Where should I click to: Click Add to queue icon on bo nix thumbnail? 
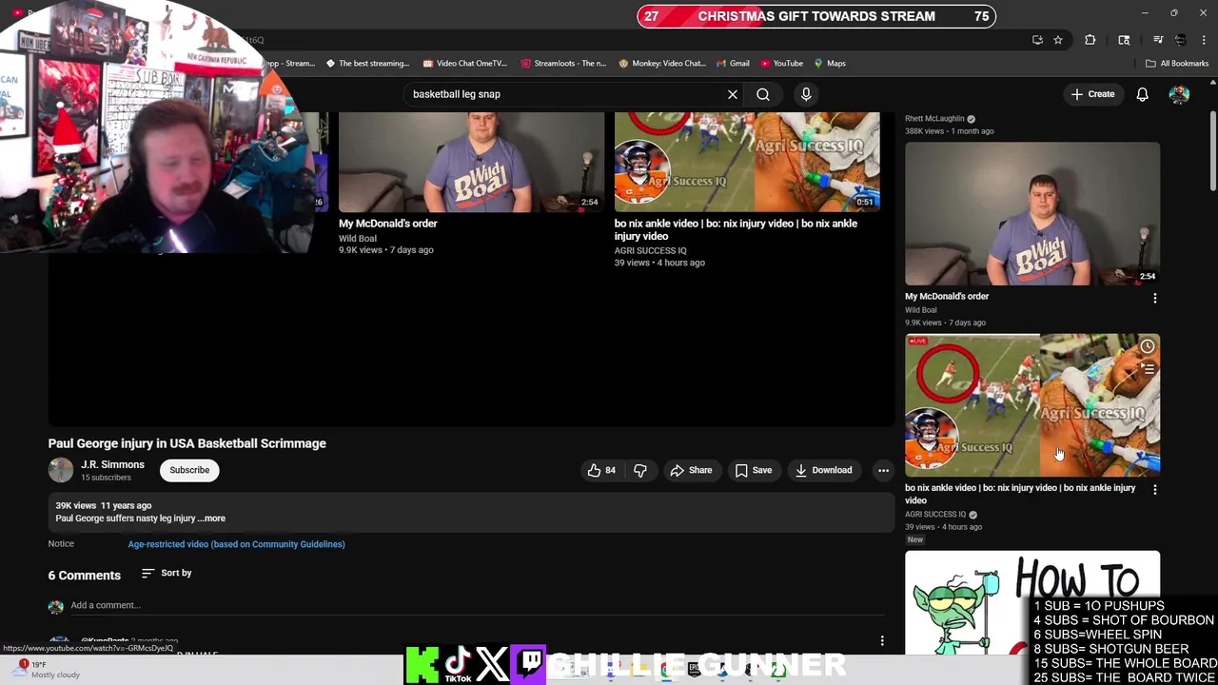(1148, 369)
